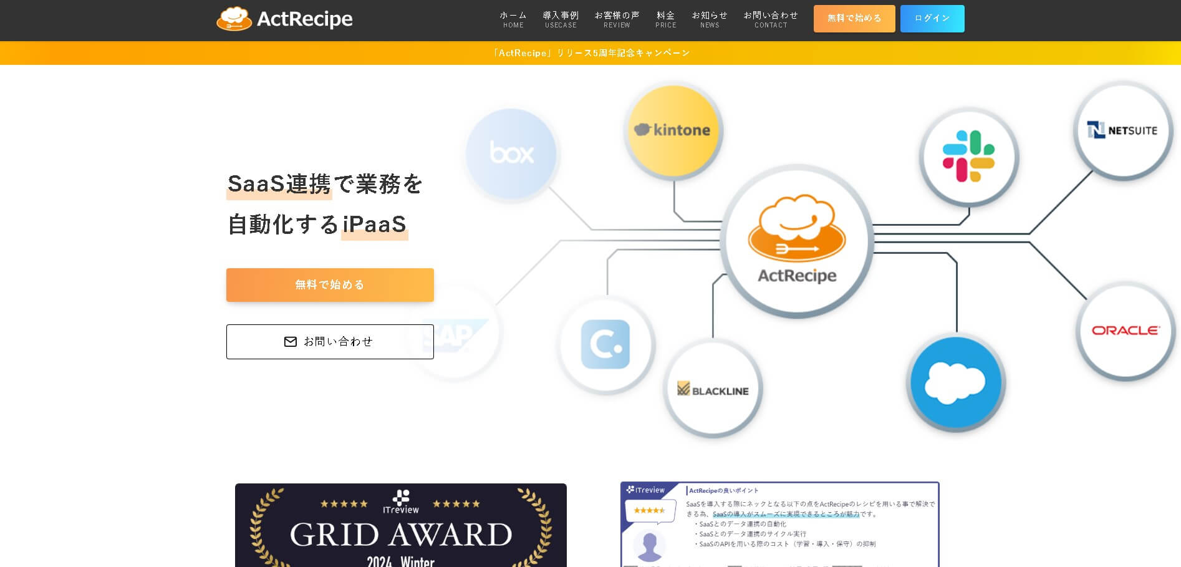
Task: Click the box logo circle
Action: (x=511, y=153)
